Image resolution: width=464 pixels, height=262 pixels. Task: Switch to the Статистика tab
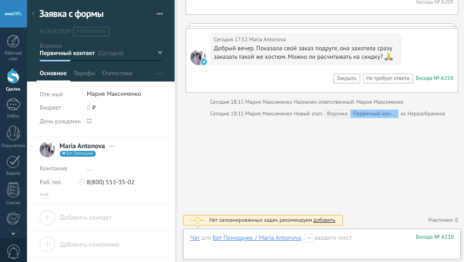coord(117,74)
